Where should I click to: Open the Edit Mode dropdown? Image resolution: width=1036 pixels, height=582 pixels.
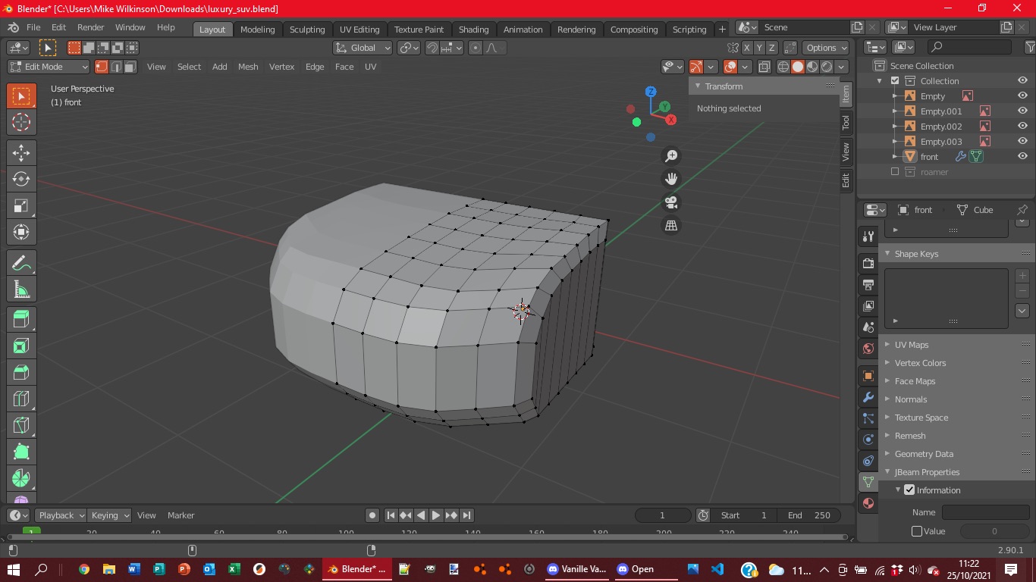tap(49, 67)
